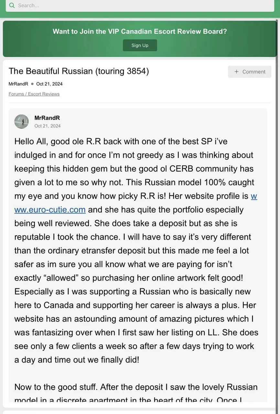Select the thread title 'The Beautiful Russian'
The height and width of the screenshot is (414, 280).
[x=79, y=71]
